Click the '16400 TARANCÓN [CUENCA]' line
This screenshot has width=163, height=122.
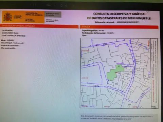click(x=13, y=36)
